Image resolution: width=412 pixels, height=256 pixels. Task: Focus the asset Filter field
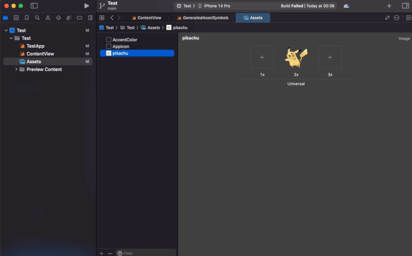coord(146,253)
